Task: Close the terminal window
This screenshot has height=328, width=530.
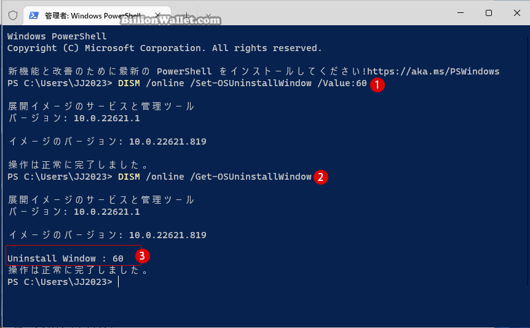Action: (x=517, y=13)
